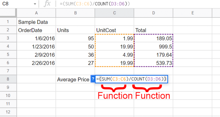Click the fx function icon
This screenshot has height=117, width=220.
(x=47, y=4)
